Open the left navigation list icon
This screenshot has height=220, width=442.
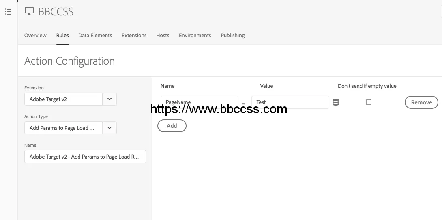9,11
